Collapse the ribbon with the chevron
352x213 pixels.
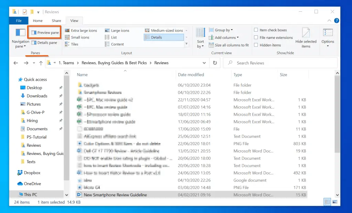[329, 21]
